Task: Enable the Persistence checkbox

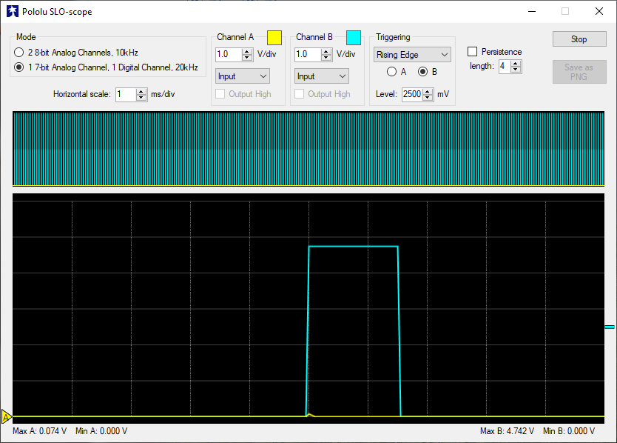Action: 472,52
